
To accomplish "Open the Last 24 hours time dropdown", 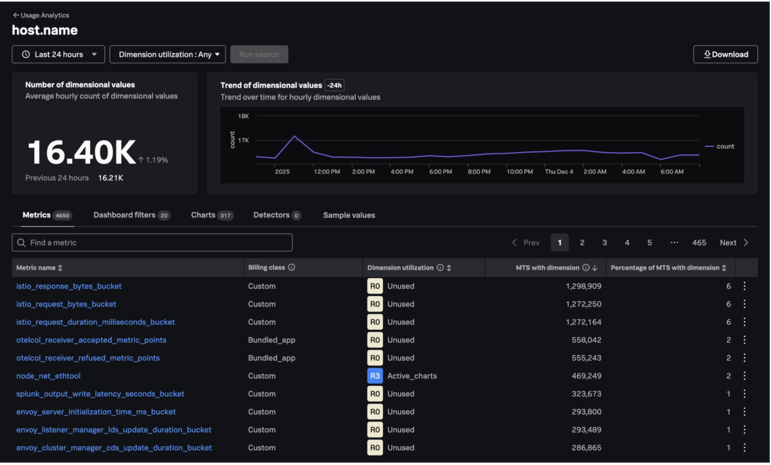I will [x=58, y=55].
